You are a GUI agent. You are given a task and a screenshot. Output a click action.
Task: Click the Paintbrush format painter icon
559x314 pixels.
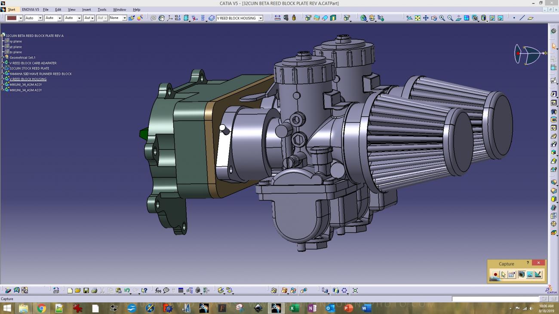pyautogui.click(x=132, y=18)
